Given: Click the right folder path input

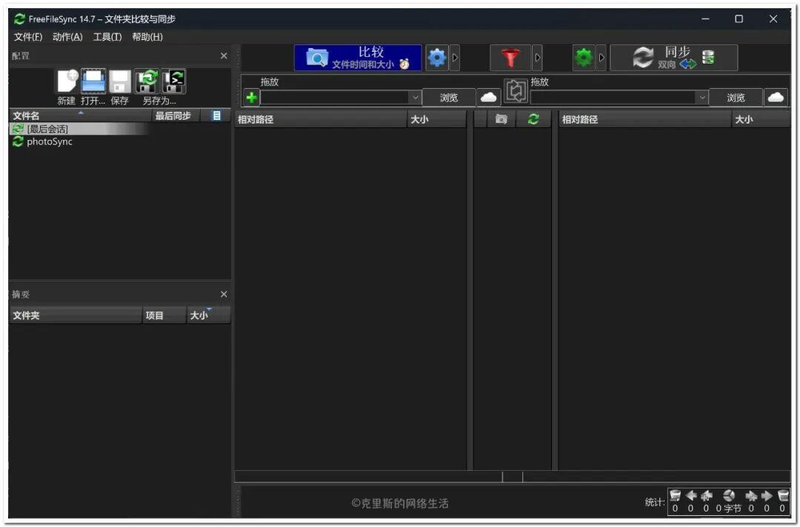Looking at the screenshot, I should point(613,98).
